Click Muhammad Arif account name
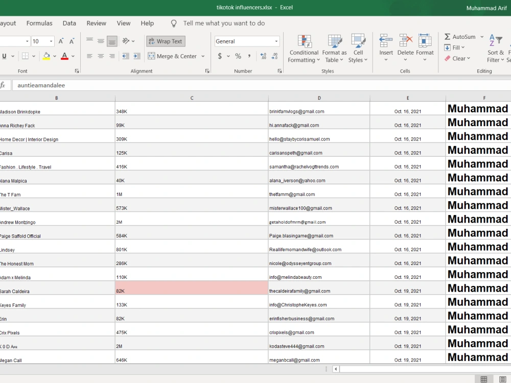The width and height of the screenshot is (511, 383). (486, 8)
